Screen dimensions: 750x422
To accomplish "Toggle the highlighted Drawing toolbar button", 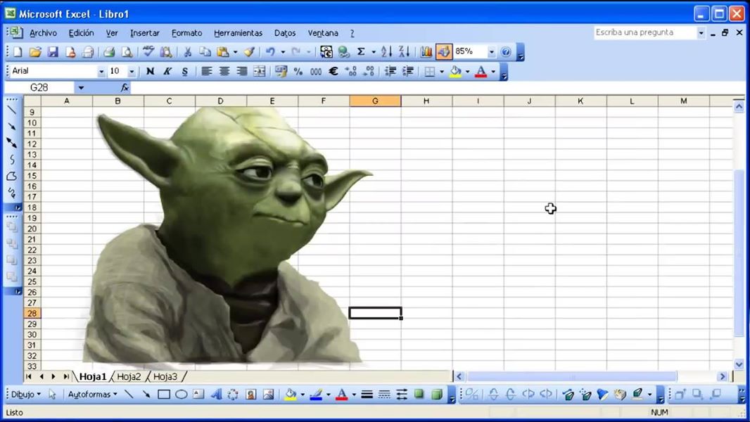I will tap(444, 51).
